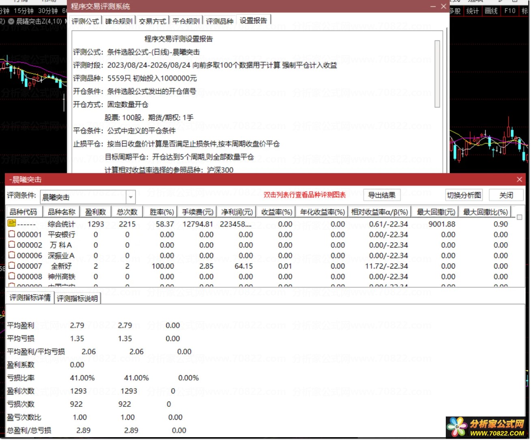Sort by 手续费(元) column header
531x440 pixels.
click(198, 212)
